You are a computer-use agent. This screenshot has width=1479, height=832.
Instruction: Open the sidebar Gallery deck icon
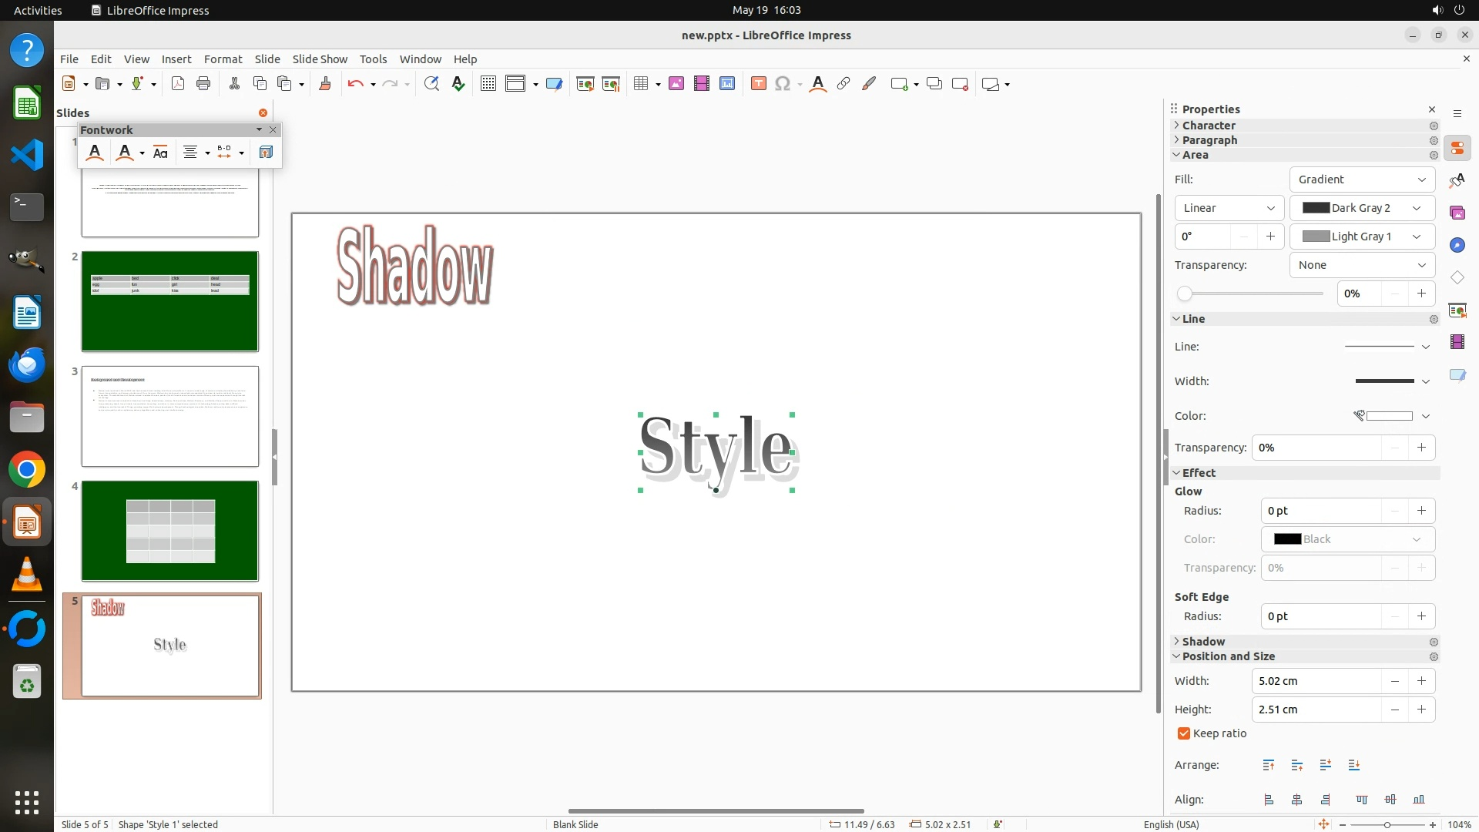[x=1457, y=213]
